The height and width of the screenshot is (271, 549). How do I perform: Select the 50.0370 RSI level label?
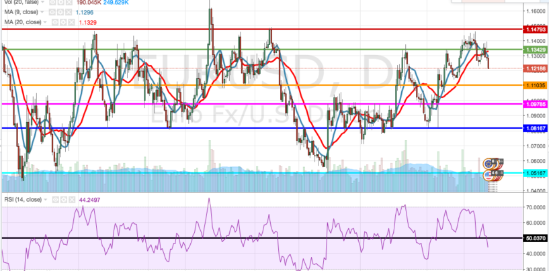536,238
